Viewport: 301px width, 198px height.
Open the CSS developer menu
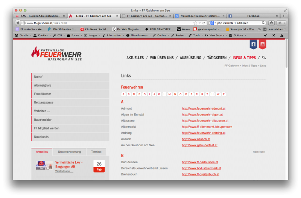(59, 35)
